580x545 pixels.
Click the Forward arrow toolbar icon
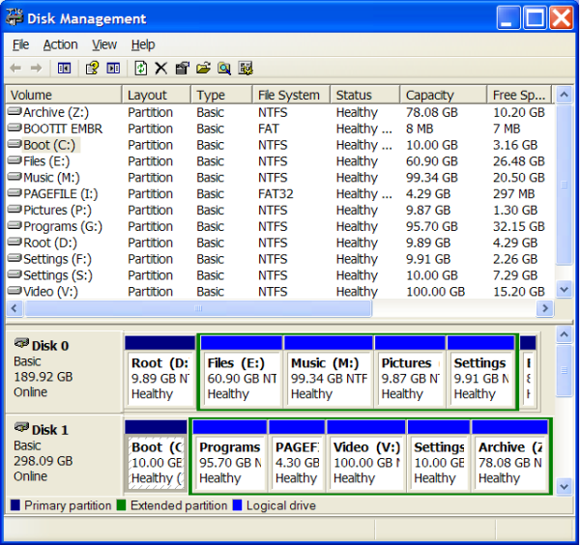pyautogui.click(x=36, y=68)
